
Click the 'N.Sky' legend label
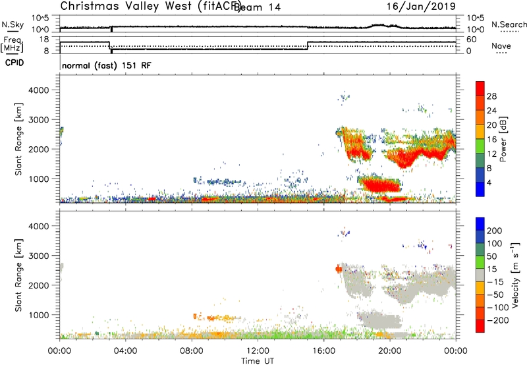[x=13, y=24]
